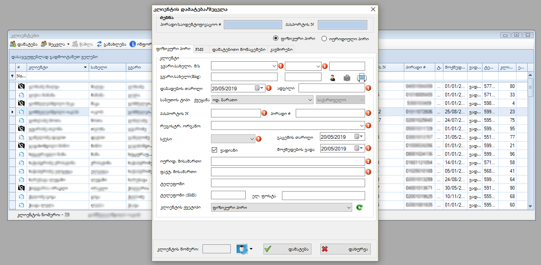Select the ფიზიკური პირი radio button

(x=276, y=39)
